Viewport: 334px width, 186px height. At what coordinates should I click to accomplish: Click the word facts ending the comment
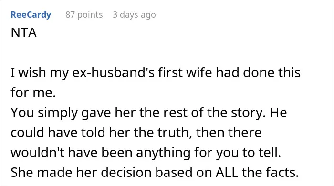282,172
